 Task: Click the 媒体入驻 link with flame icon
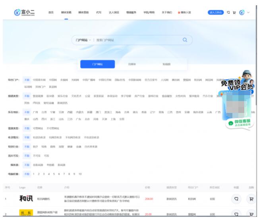[184, 12]
